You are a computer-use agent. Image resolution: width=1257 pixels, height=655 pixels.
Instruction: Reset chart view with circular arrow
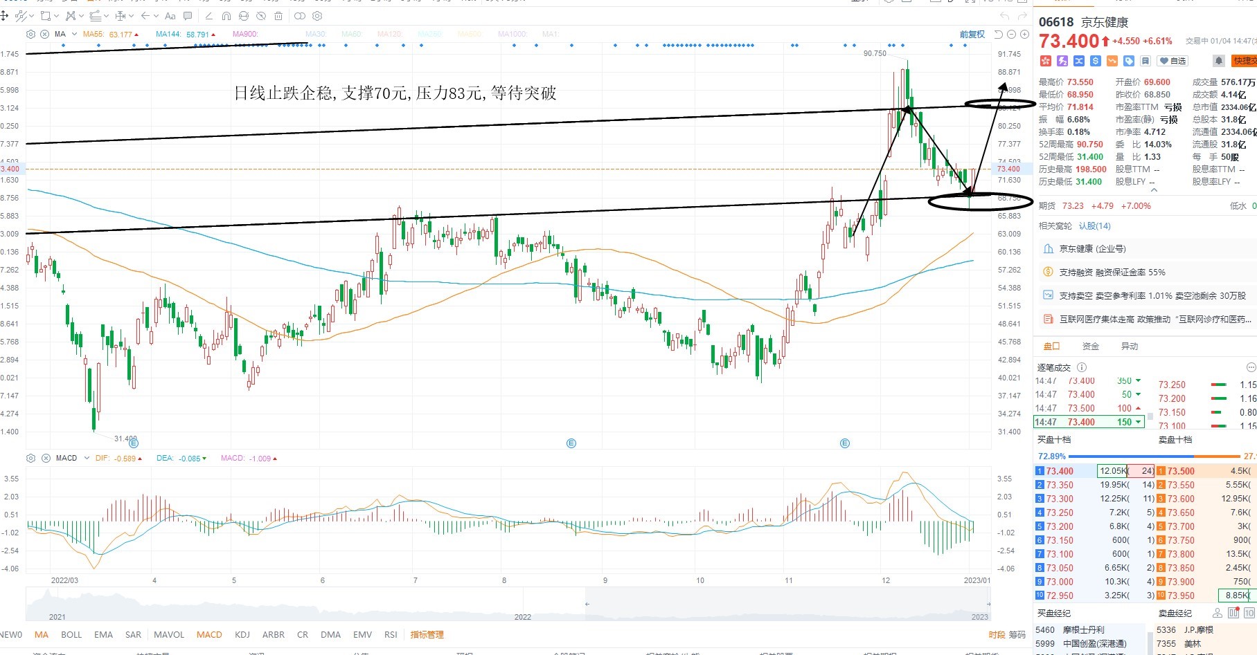(x=999, y=34)
